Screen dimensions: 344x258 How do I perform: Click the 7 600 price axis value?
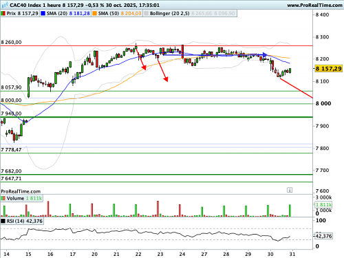click(x=322, y=191)
